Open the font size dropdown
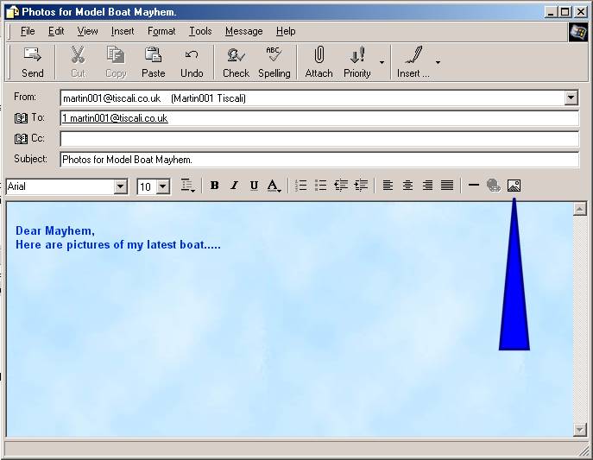The width and height of the screenshot is (593, 460). 162,186
